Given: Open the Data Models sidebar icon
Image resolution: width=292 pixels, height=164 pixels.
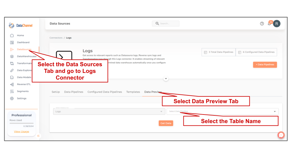Looking at the screenshot, I should pyautogui.click(x=12, y=77).
